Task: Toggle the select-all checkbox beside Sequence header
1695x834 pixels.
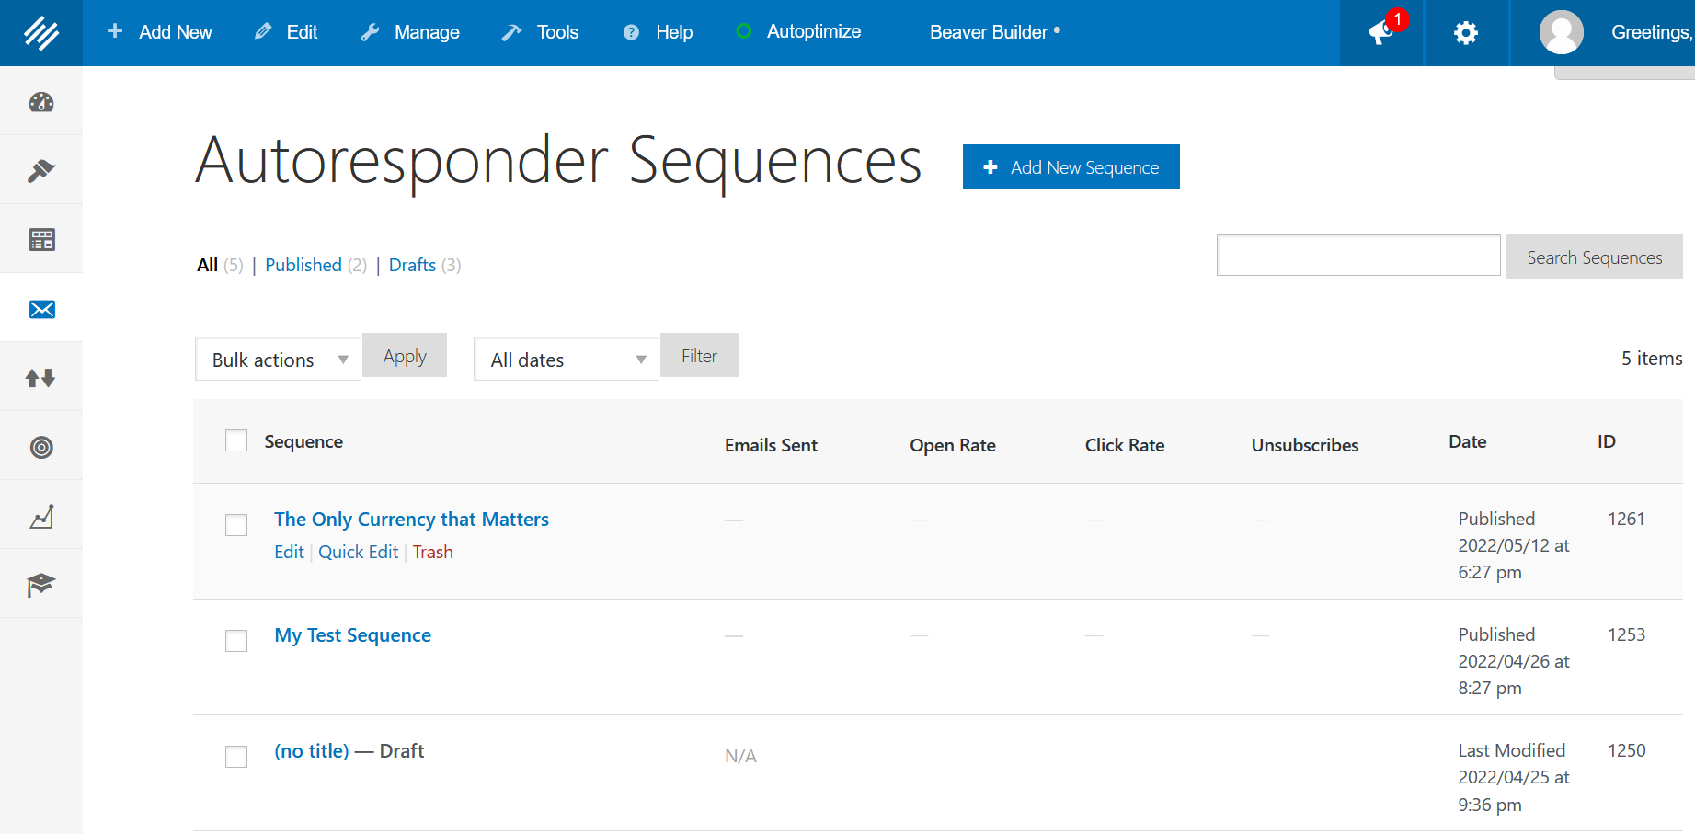Action: [x=236, y=440]
